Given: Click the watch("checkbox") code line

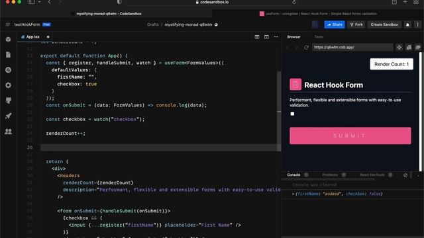Looking at the screenshot, I should click(x=95, y=119).
